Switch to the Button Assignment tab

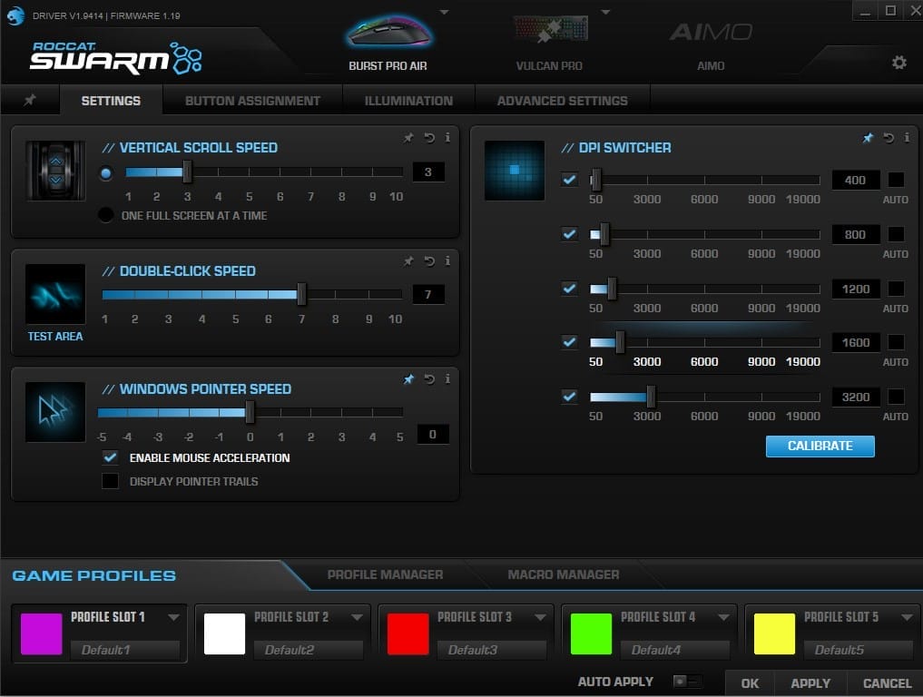pyautogui.click(x=252, y=101)
